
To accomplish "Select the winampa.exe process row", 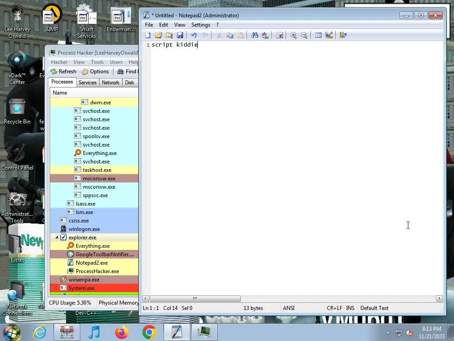I will click(94, 280).
